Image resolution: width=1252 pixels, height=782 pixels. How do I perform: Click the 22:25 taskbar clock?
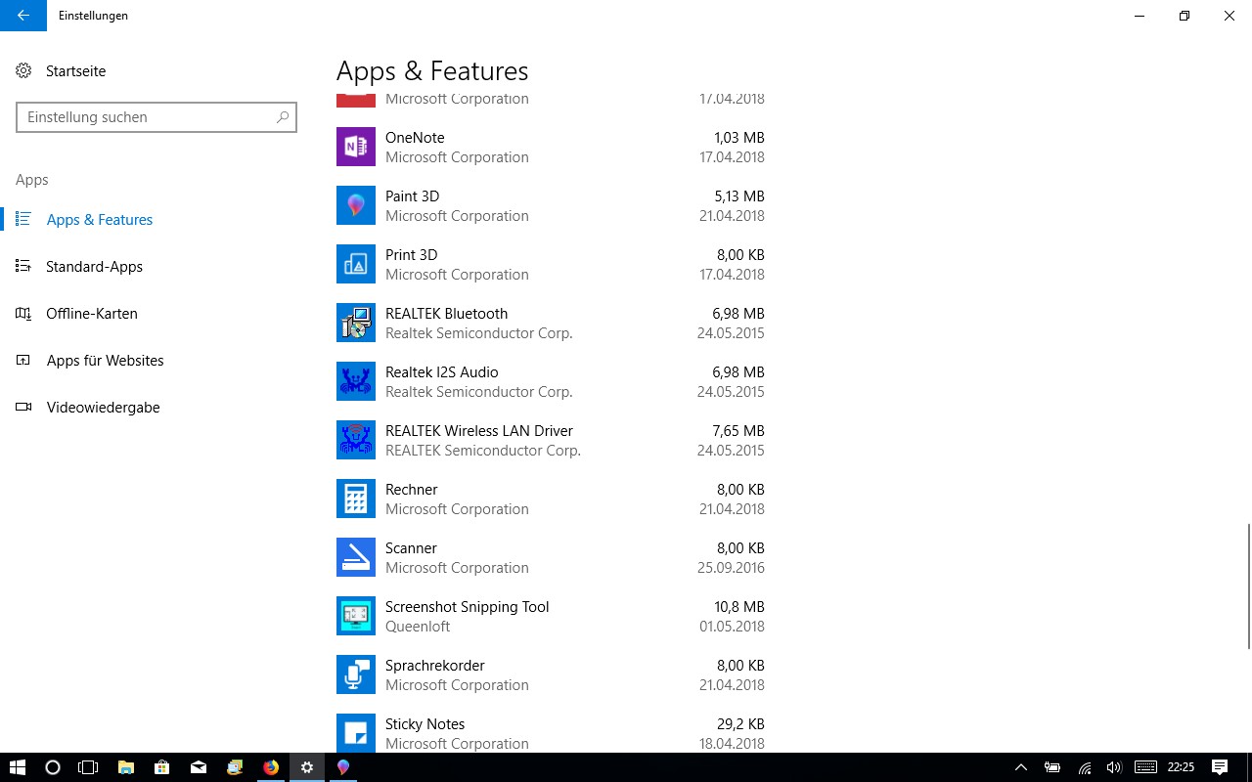[1181, 767]
